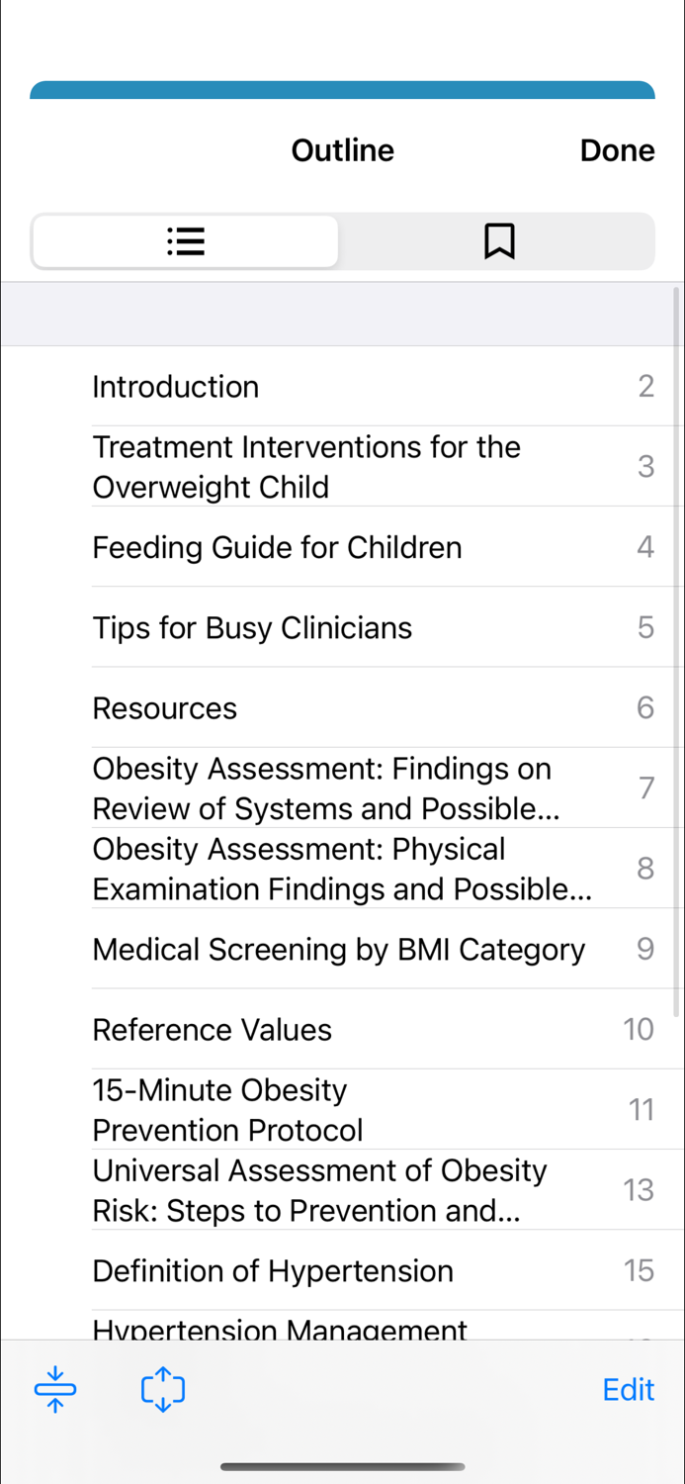Select Tips for Busy Clinicians
Viewport: 685px width, 1484px height.
pos(374,627)
